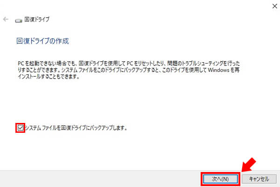Click the word Windows in the description
The image size is (280, 187).
218,70
